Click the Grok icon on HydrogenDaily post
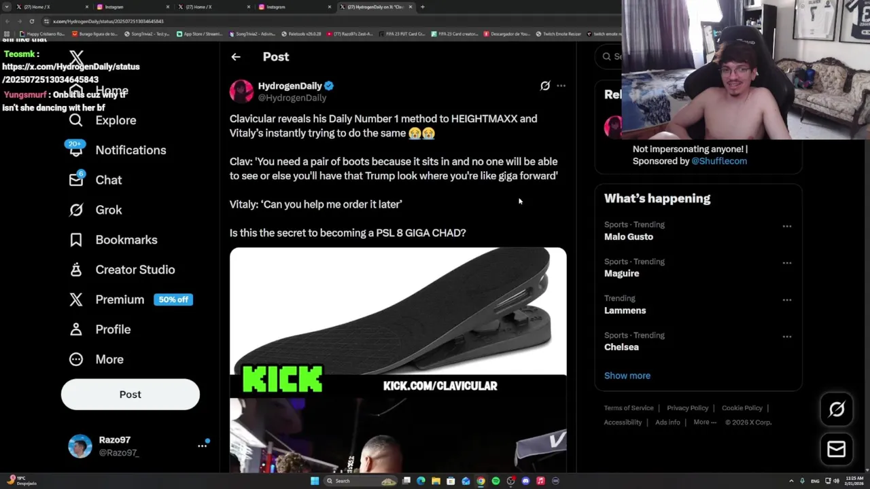The image size is (870, 489). coord(545,86)
